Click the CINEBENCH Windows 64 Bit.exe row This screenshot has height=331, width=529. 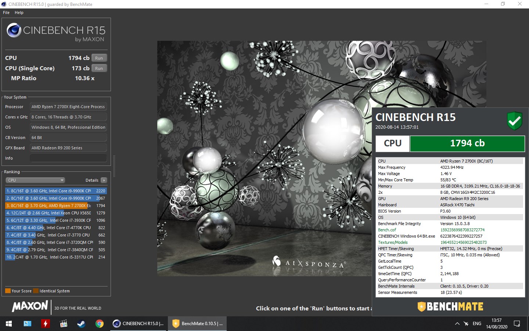(x=450, y=236)
